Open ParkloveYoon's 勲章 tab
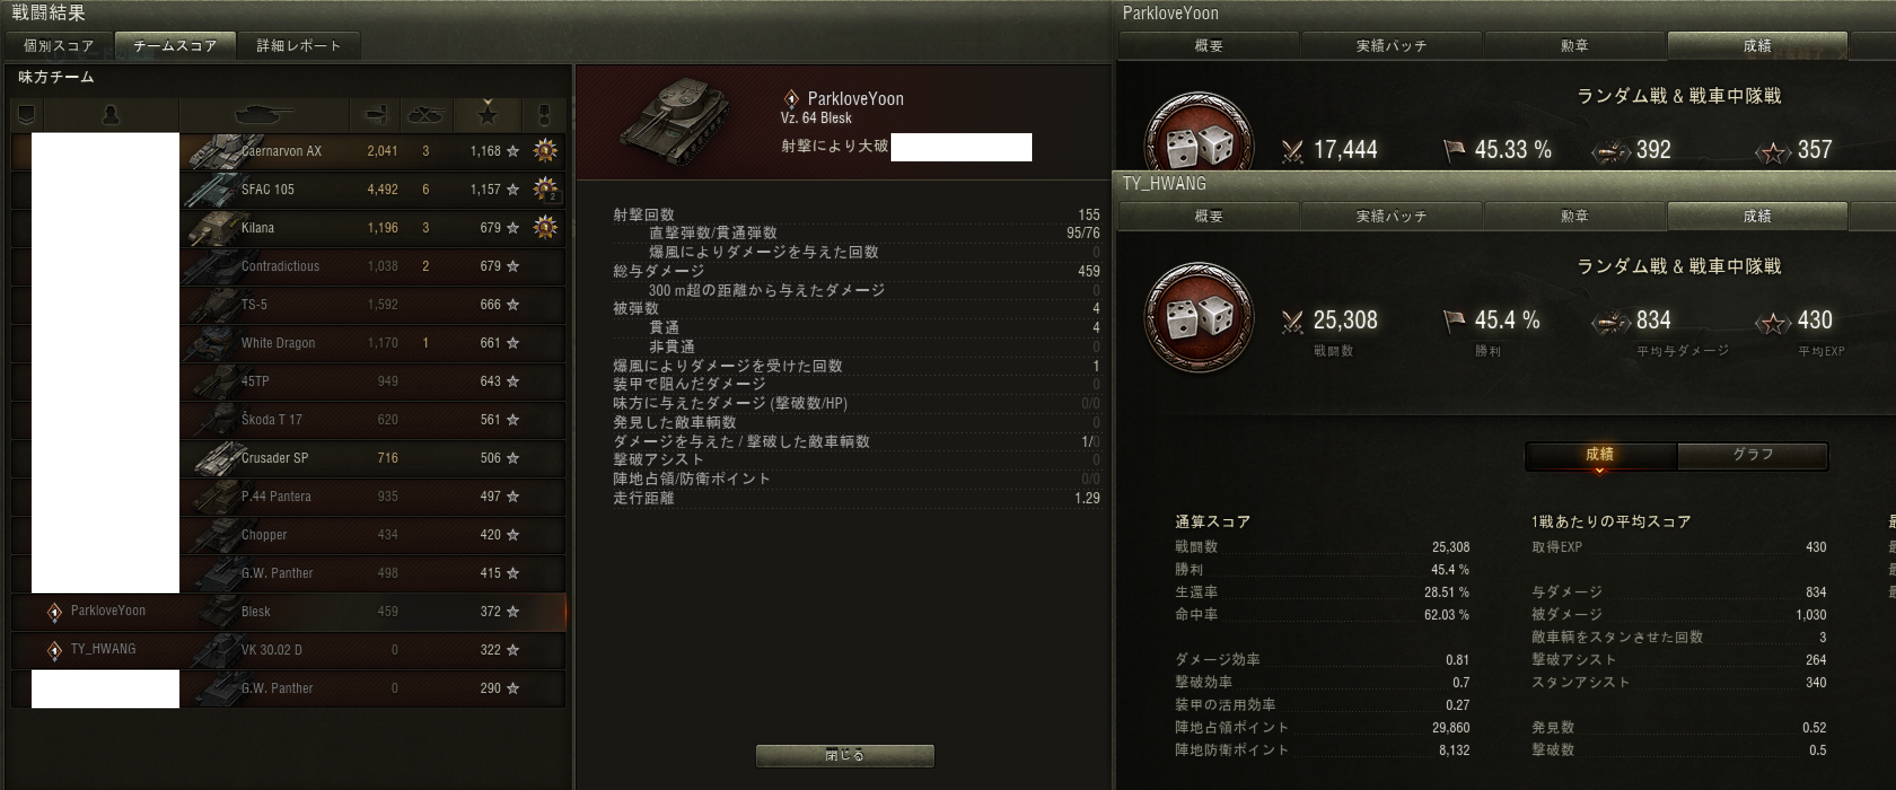 1574,46
